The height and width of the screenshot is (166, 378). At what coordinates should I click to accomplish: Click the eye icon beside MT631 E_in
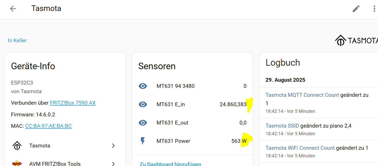(143, 104)
